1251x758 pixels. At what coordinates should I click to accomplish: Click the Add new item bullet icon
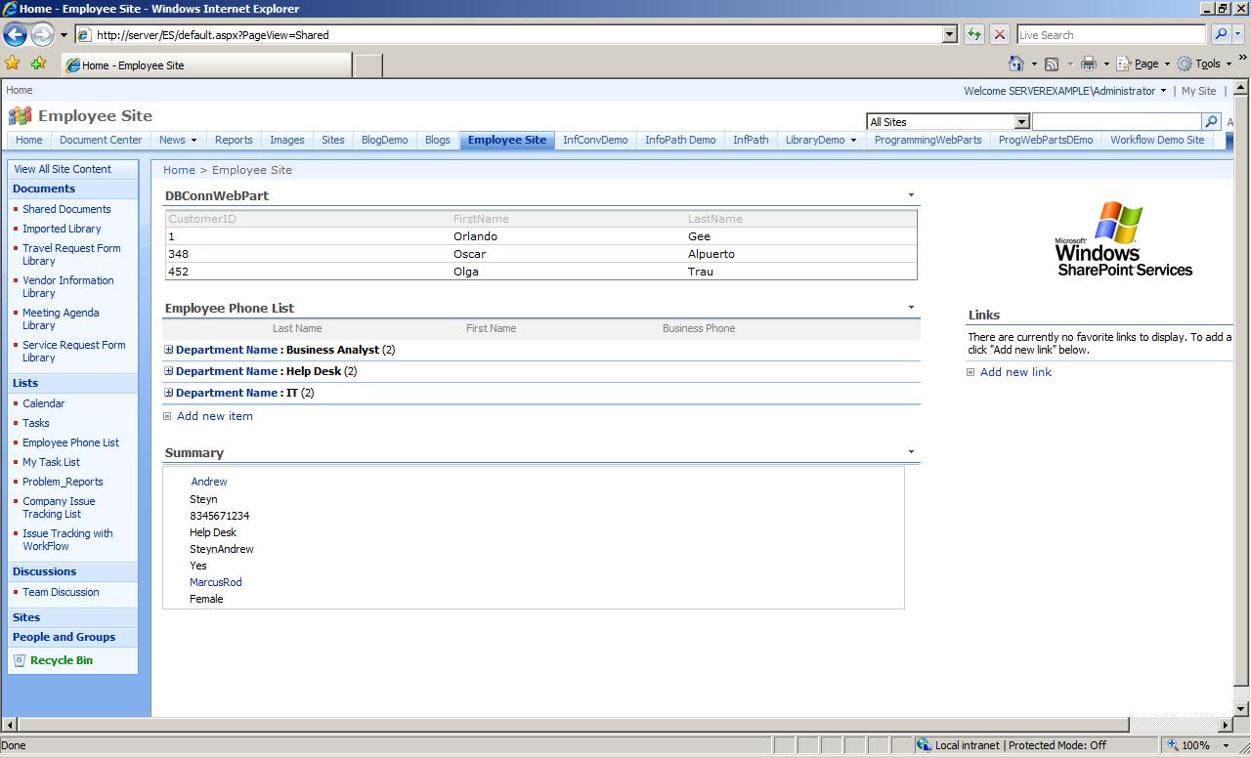pyautogui.click(x=167, y=416)
